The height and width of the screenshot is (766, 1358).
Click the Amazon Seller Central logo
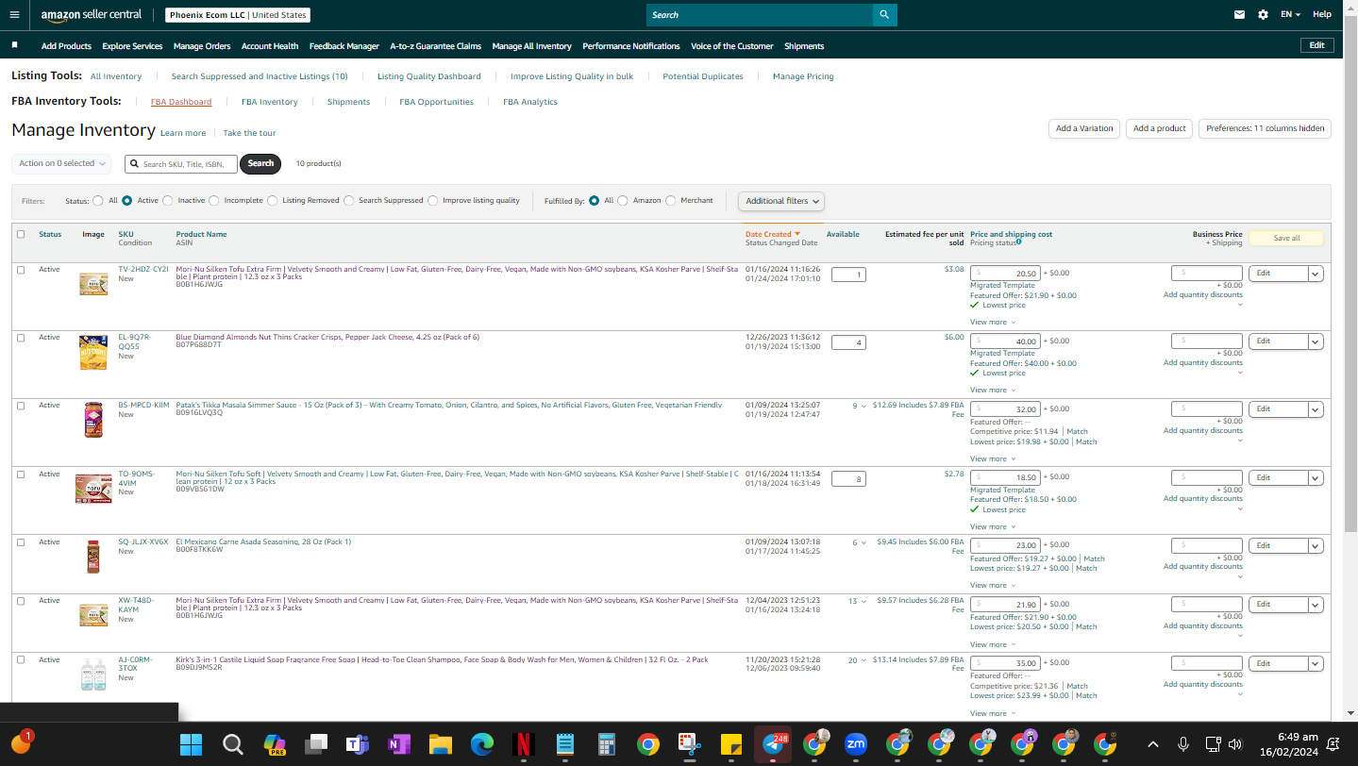coord(91,15)
